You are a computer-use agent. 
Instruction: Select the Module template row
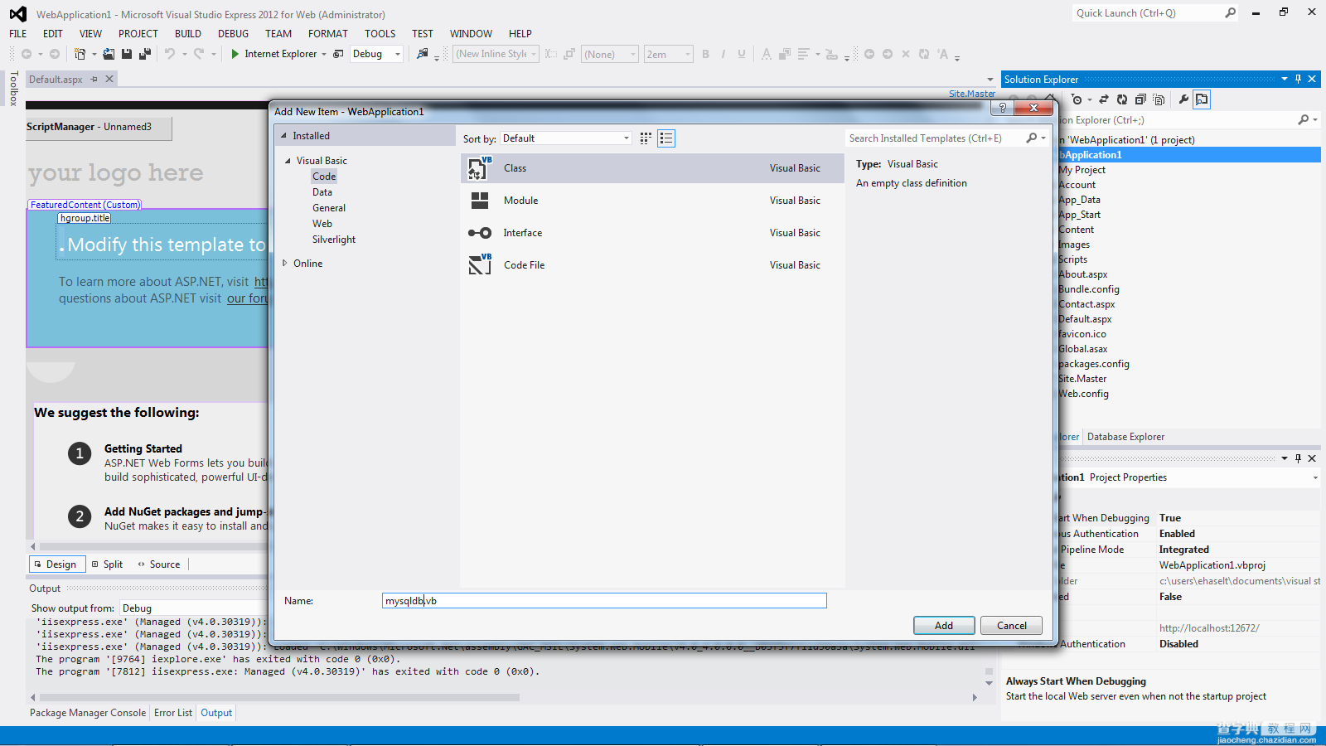coord(652,201)
